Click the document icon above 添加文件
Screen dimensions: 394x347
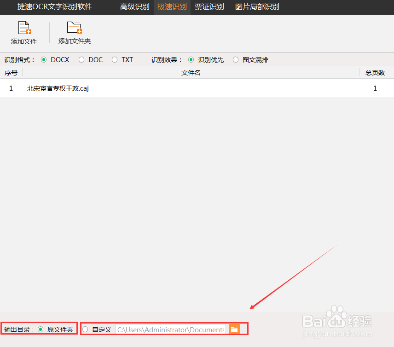tap(23, 29)
